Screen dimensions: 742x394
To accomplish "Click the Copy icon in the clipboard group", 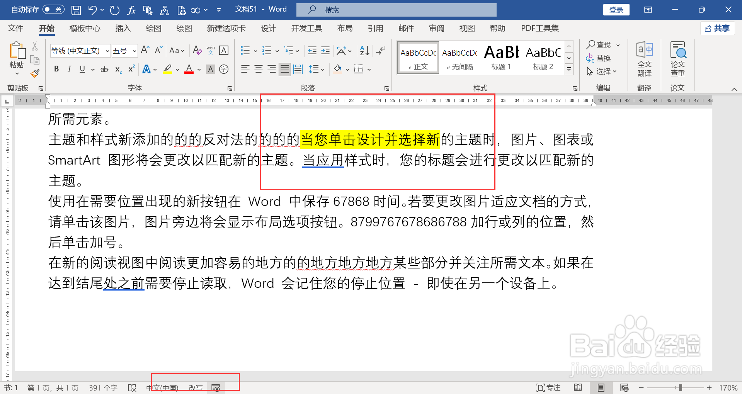I will pos(35,60).
